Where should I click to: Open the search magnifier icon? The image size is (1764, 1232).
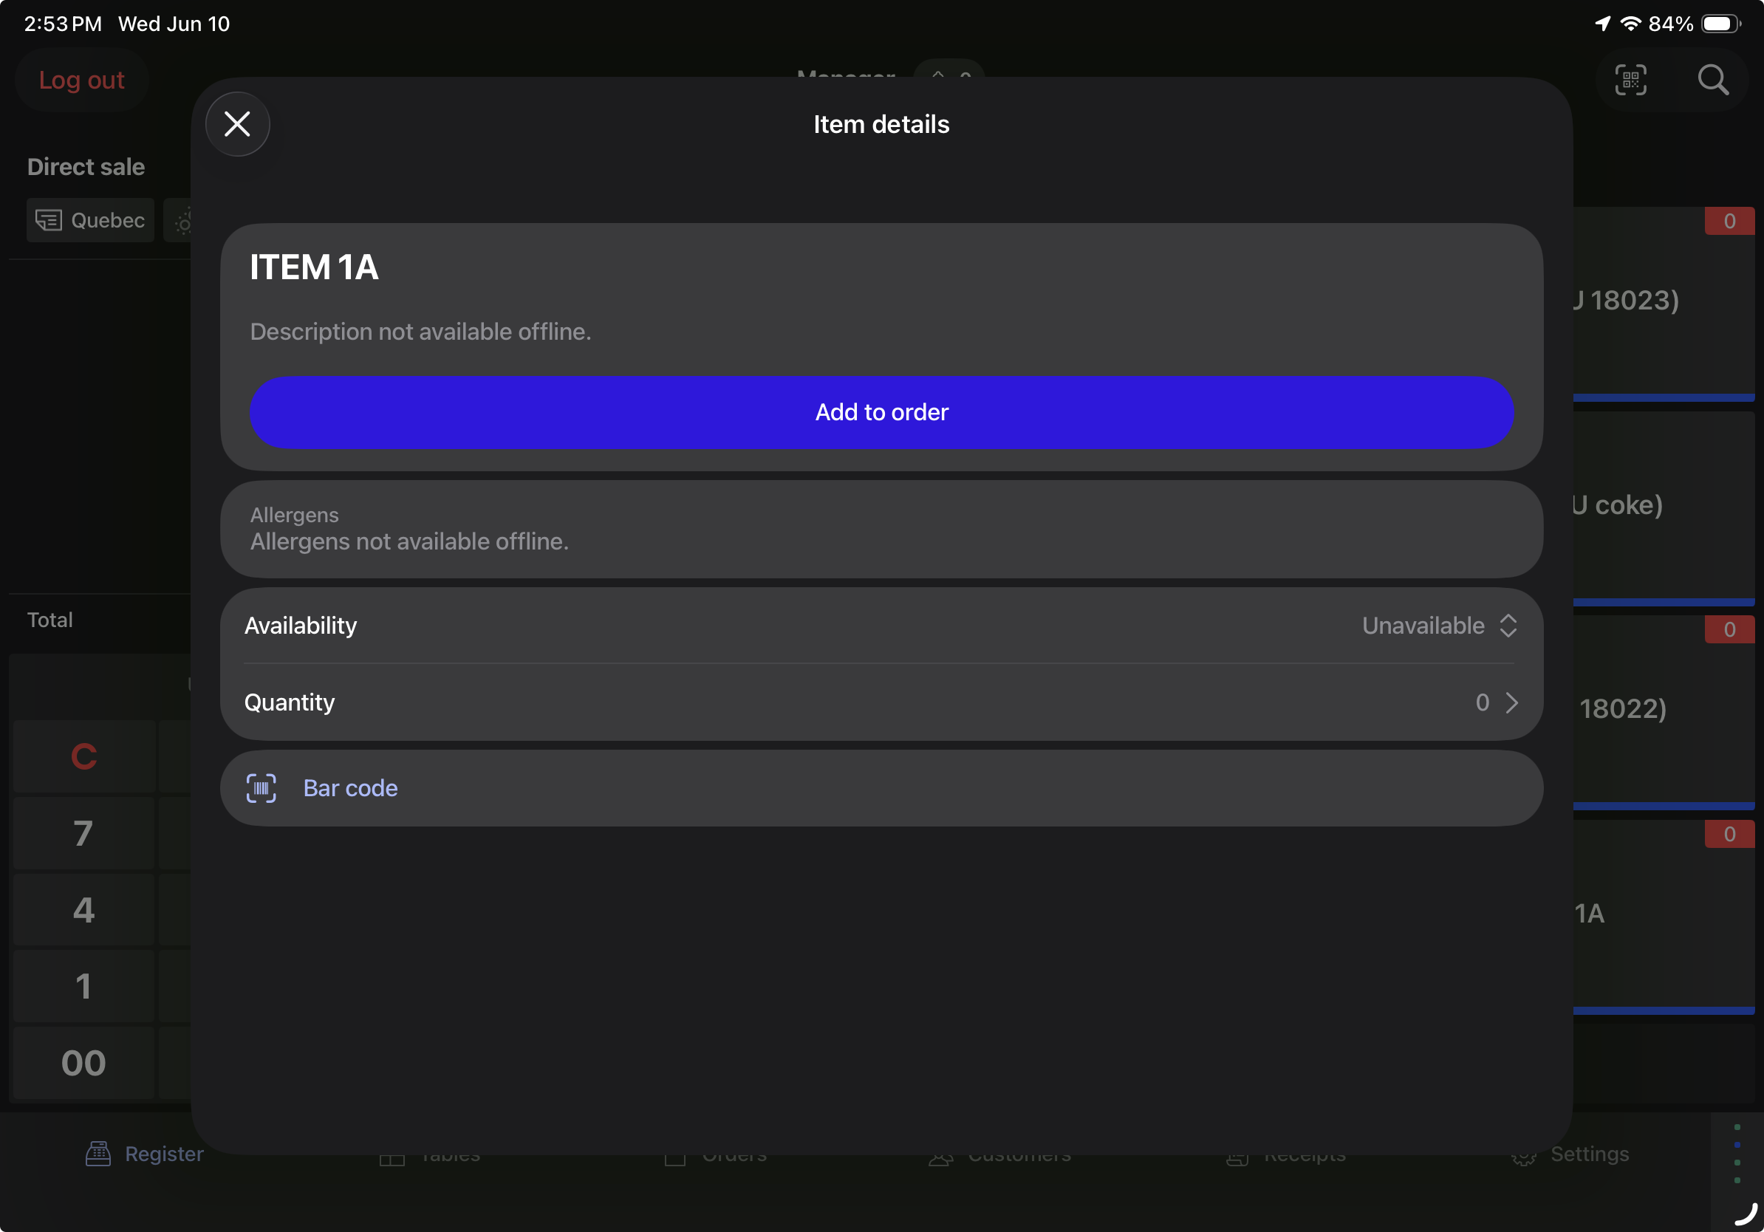1712,80
